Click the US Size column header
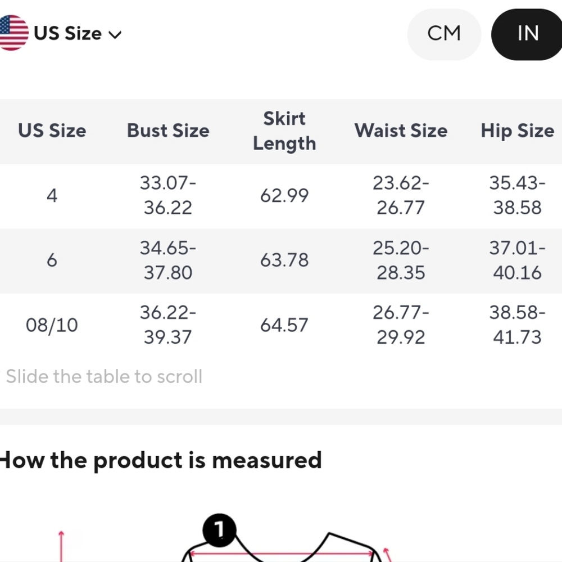Image resolution: width=562 pixels, height=562 pixels. click(52, 131)
